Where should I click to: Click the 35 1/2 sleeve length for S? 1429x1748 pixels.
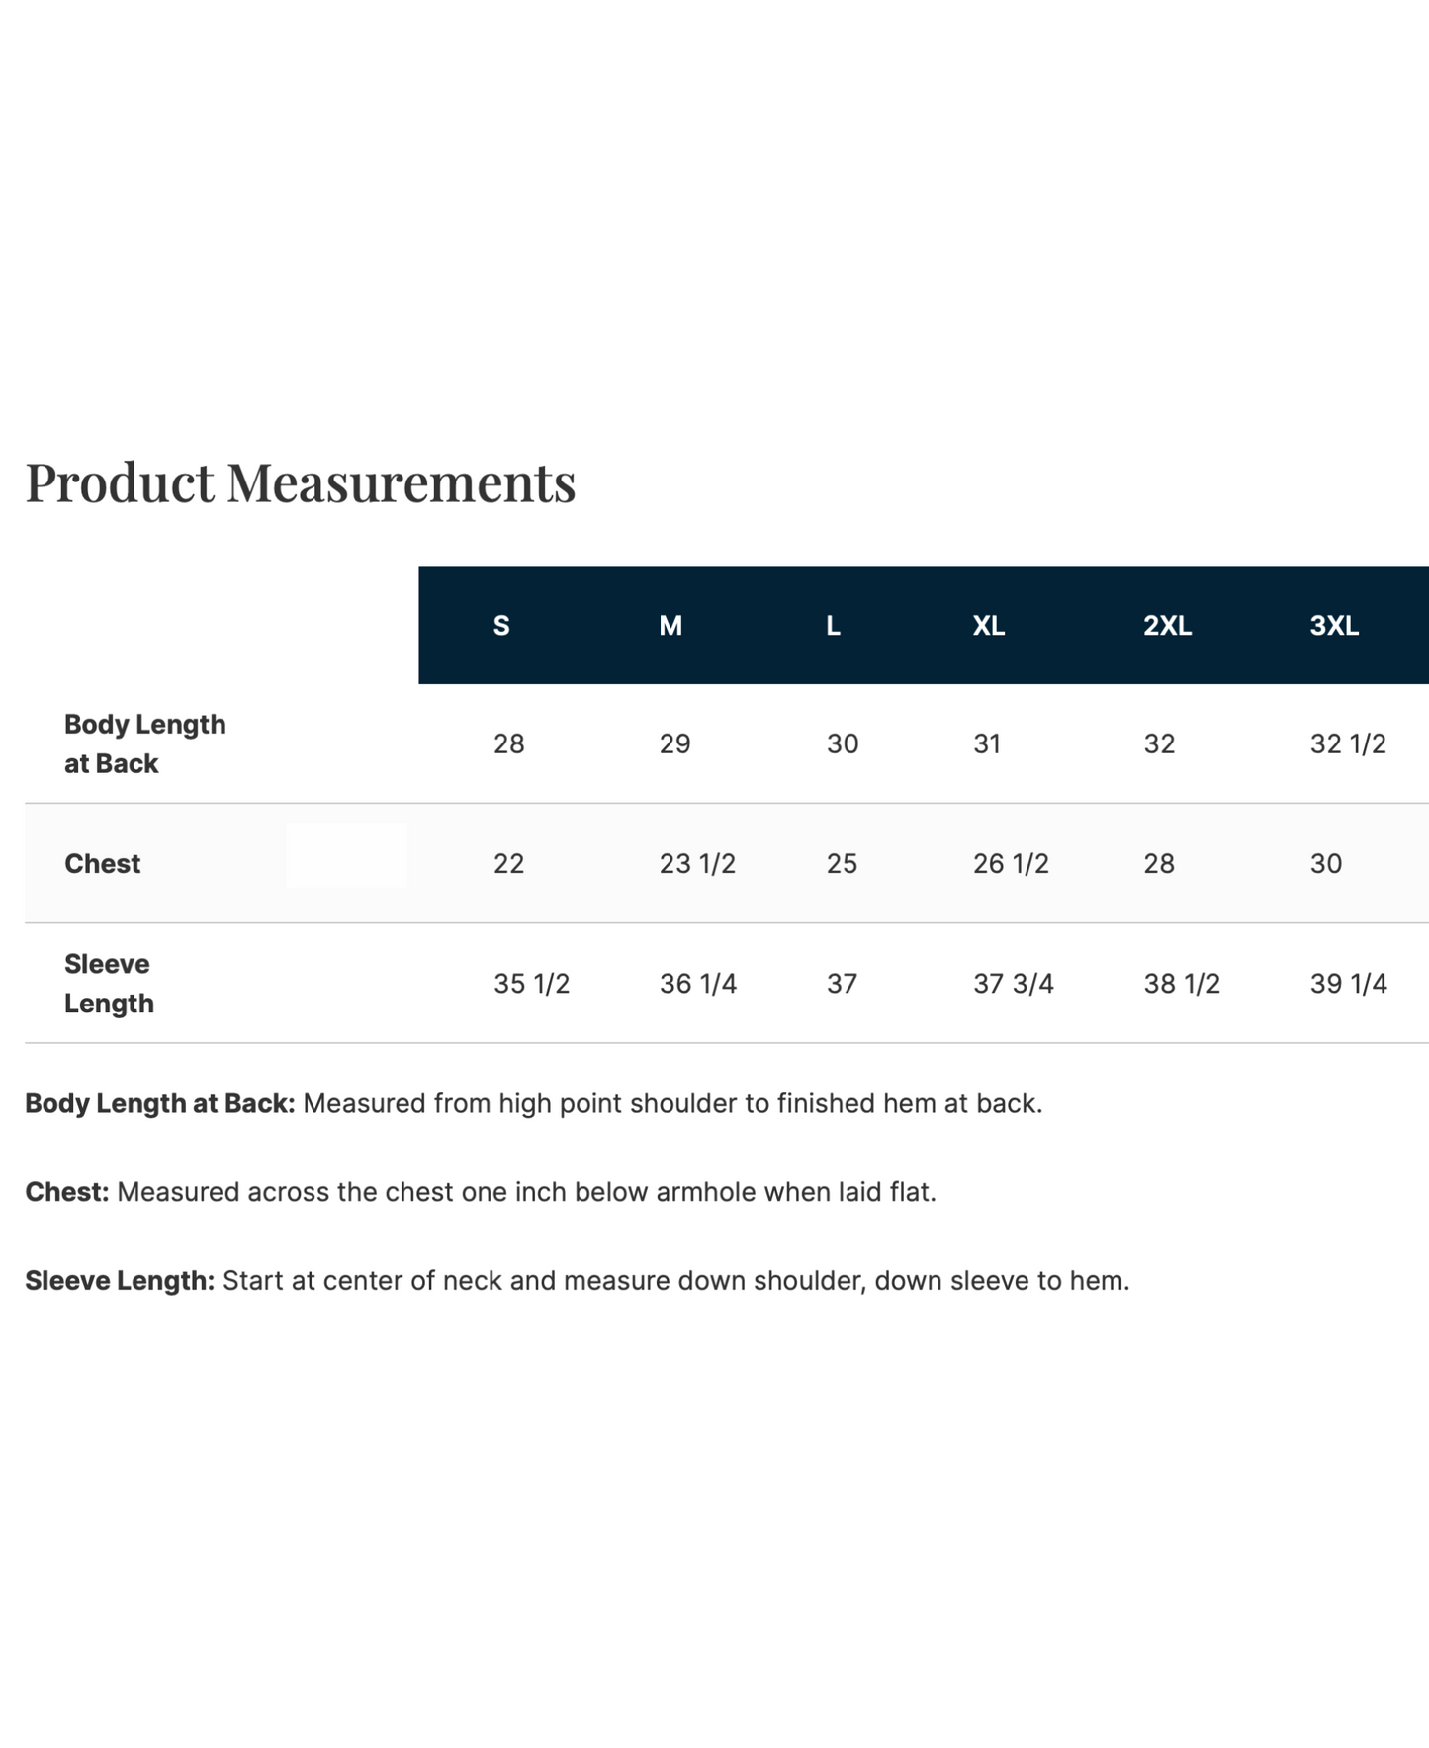[531, 984]
